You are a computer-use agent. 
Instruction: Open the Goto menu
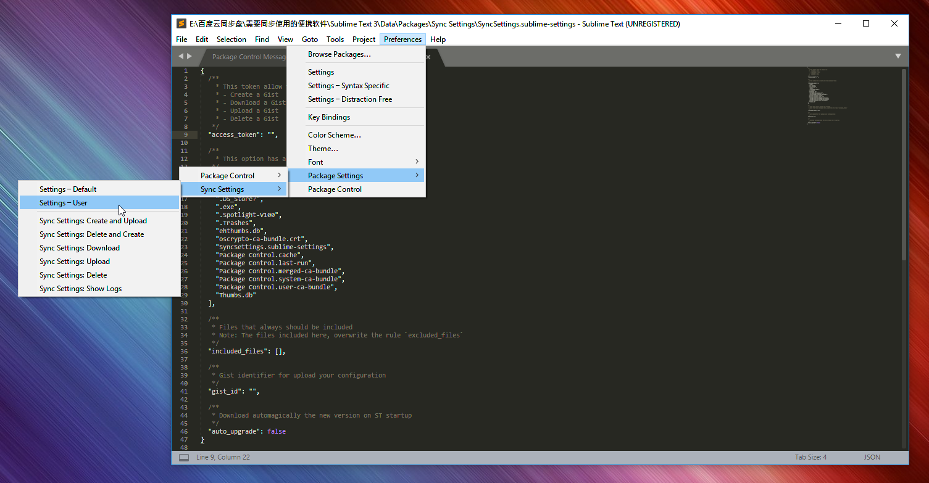click(310, 39)
